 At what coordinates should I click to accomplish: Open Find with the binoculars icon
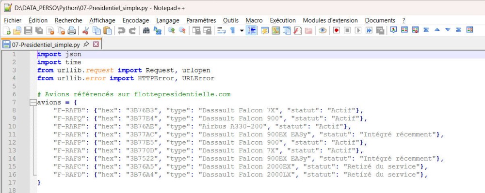146,30
